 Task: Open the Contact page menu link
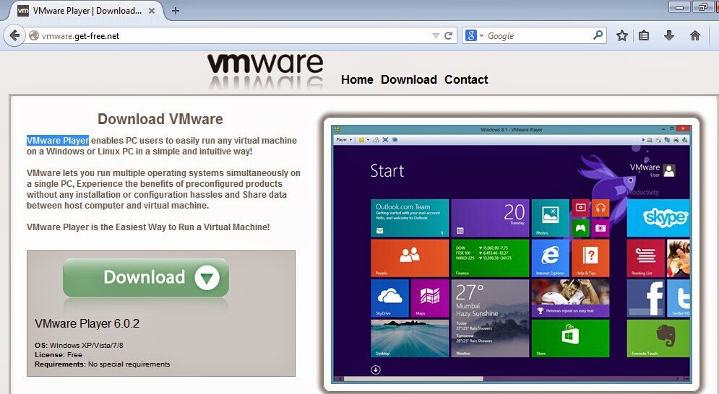coord(466,79)
